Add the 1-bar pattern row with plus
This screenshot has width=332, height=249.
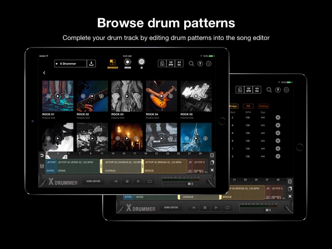pos(278,149)
